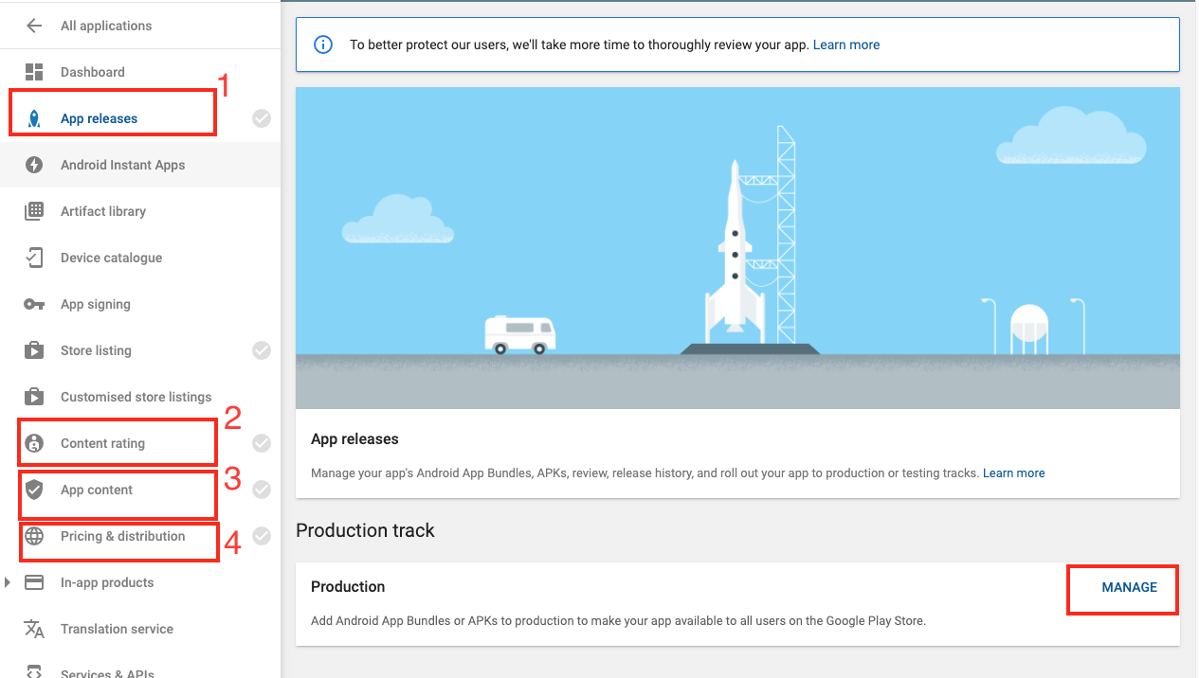Image resolution: width=1199 pixels, height=678 pixels.
Task: Click the rocket launch banner illustration
Action: coord(737,248)
